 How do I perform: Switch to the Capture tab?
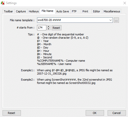(x=21, y=11)
